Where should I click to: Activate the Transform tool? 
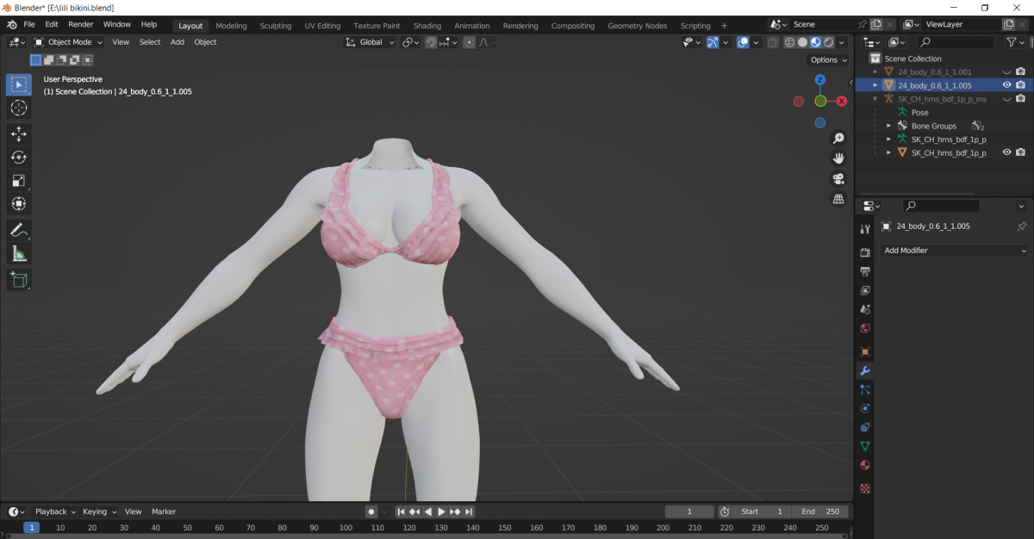[19, 204]
